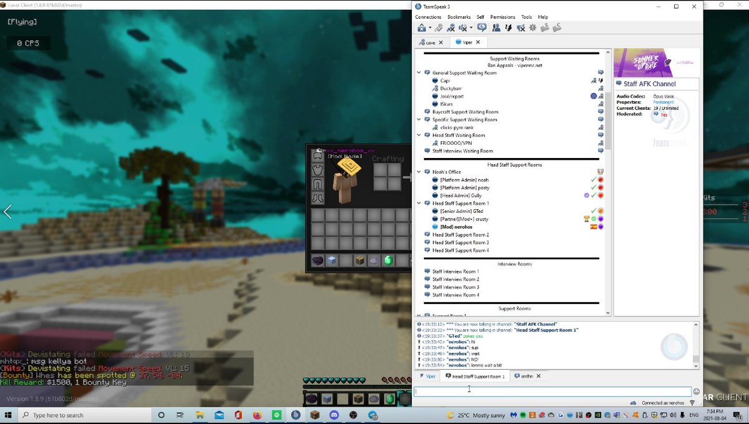Click the Subscribe toolbar icon marked S

coord(544,27)
